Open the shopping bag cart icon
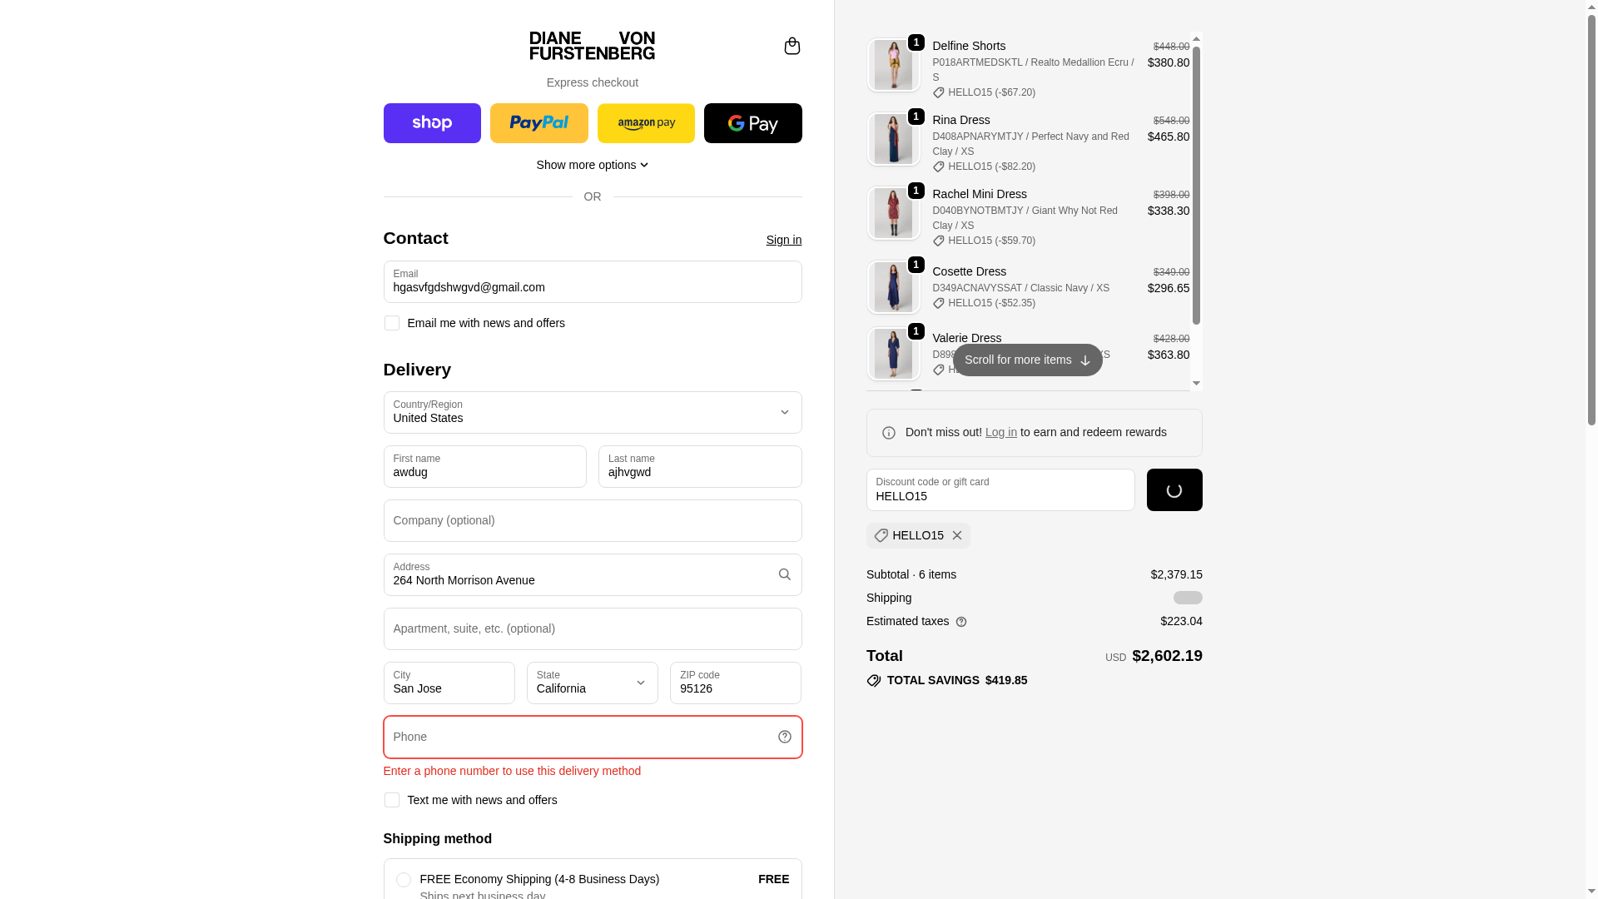Viewport: 1598px width, 899px height. [792, 46]
